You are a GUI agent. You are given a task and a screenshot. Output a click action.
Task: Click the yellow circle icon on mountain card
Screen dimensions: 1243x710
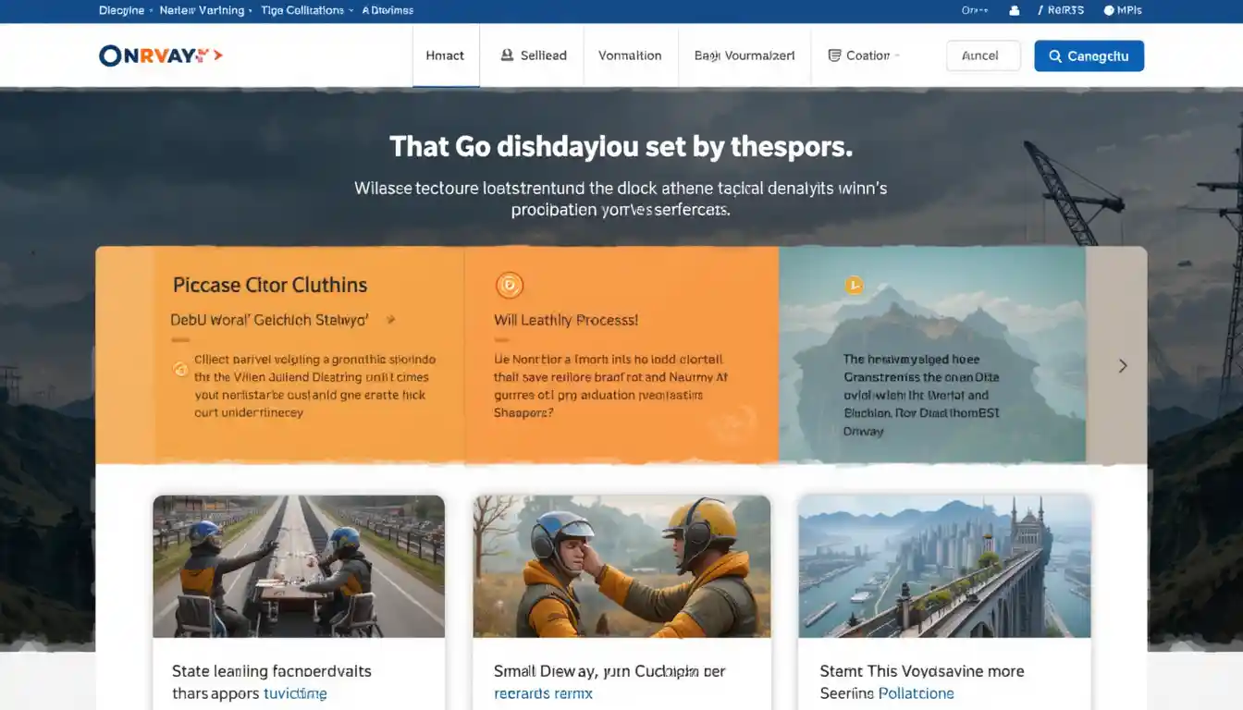click(x=854, y=285)
